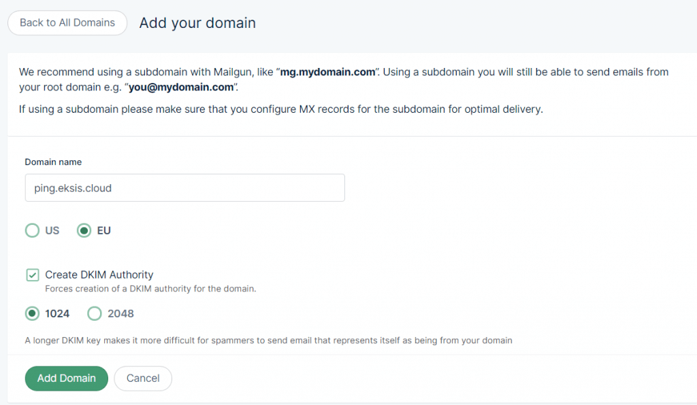Click the "longer DKIM key" explanatory note
This screenshot has height=405, width=697.
tap(268, 340)
